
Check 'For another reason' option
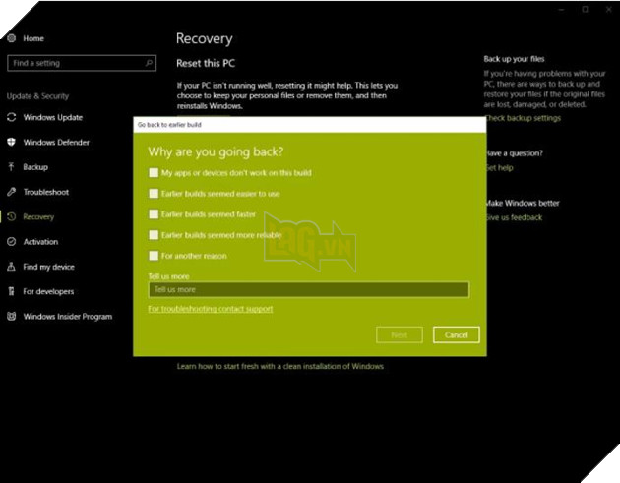(154, 256)
